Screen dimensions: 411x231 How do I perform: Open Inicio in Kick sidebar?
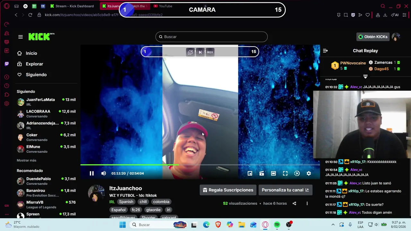pos(27,53)
